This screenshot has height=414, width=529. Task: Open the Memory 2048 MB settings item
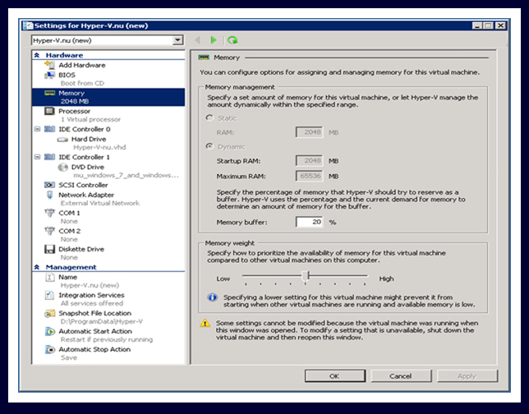click(x=108, y=97)
